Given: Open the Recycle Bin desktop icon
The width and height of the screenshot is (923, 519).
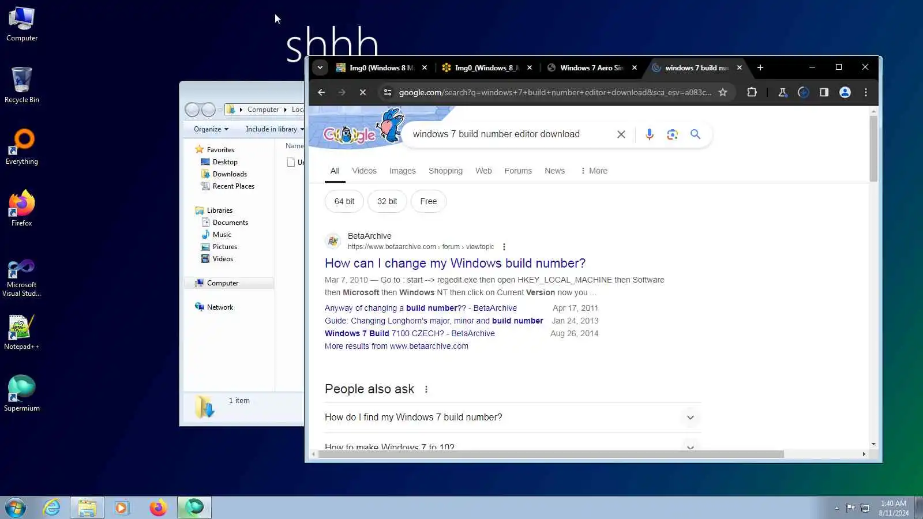Looking at the screenshot, I should (x=22, y=85).
